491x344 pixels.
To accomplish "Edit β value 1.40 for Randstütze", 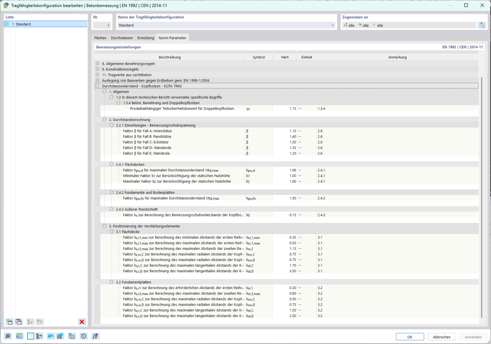I will click(x=285, y=136).
